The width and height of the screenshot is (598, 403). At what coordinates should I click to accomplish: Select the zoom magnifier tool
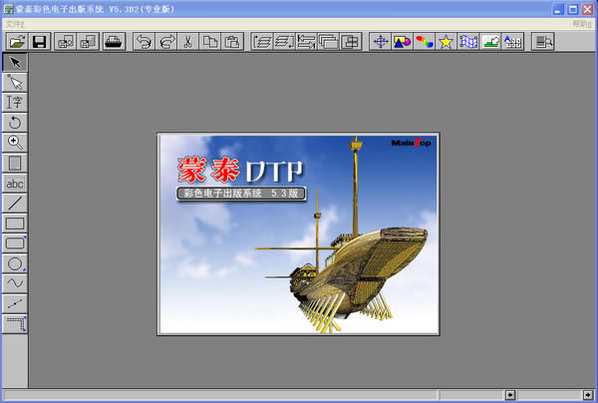pyautogui.click(x=15, y=143)
